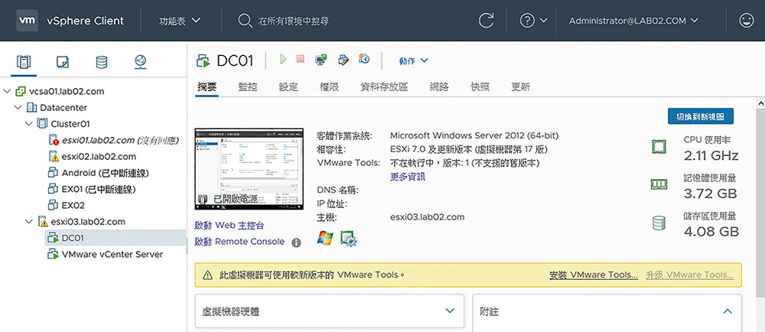Click the scrollbar up arrow at right
This screenshot has height=332, width=765.
coord(760,103)
